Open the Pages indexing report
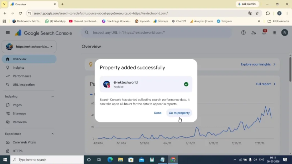The width and height of the screenshot is (292, 164). 29,105
